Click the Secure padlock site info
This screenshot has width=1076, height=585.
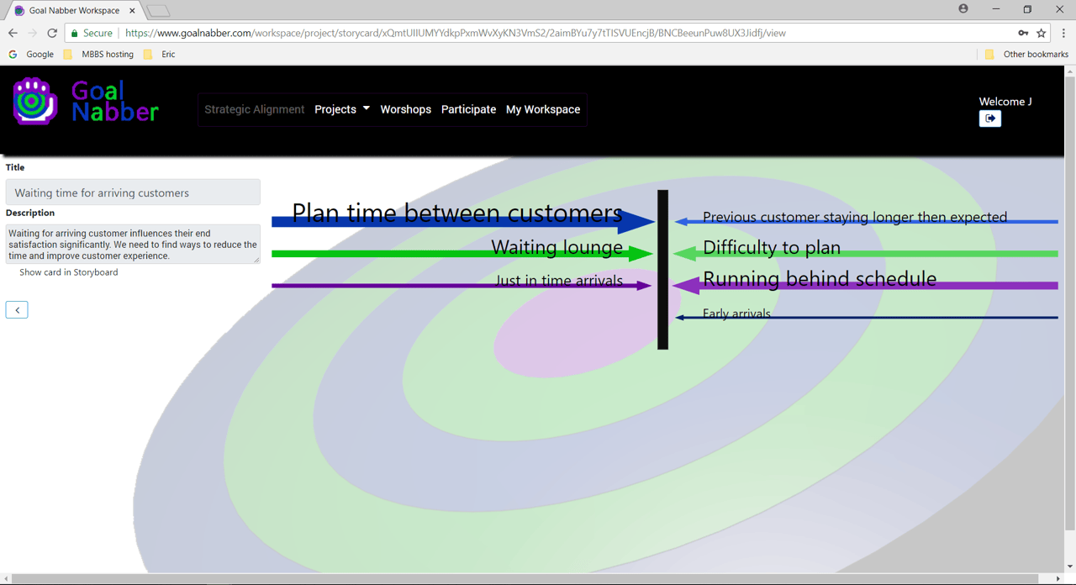pyautogui.click(x=91, y=33)
